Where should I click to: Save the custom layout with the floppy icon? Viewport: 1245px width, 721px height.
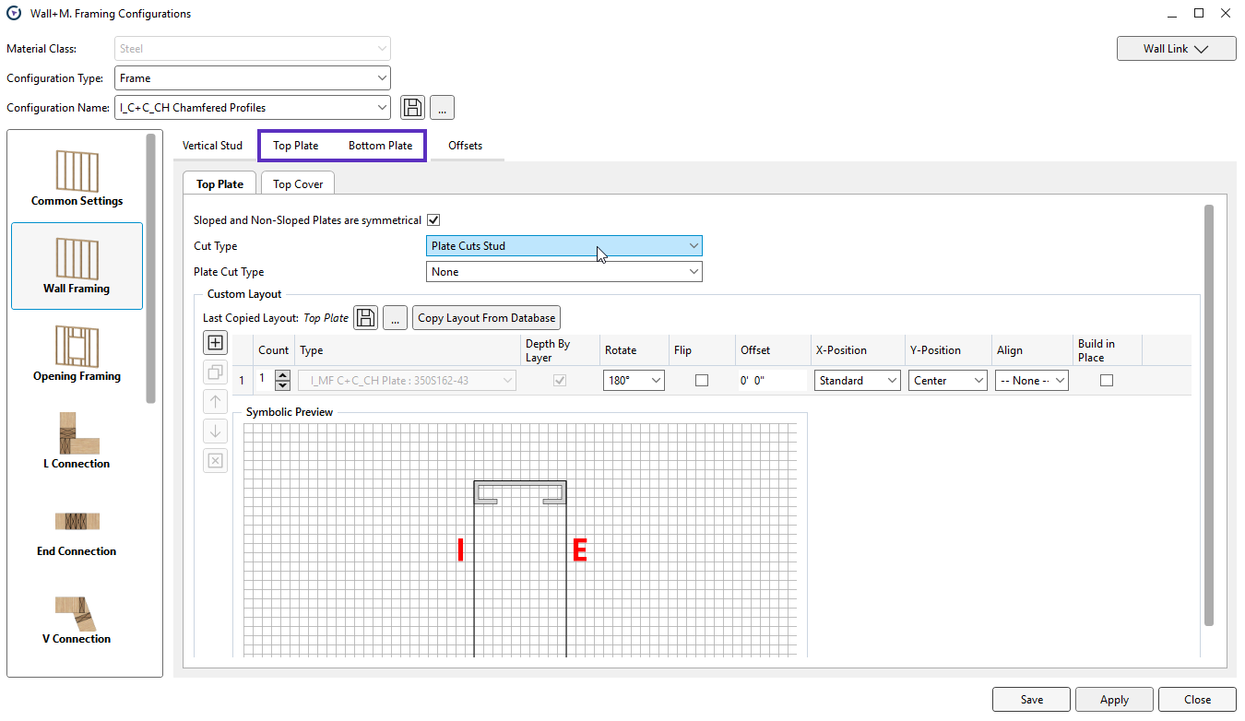[366, 318]
